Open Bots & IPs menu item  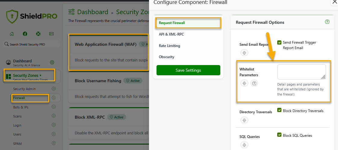(21, 107)
